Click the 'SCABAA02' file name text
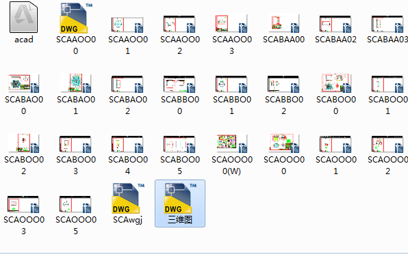The width and height of the screenshot is (408, 254). [x=335, y=40]
